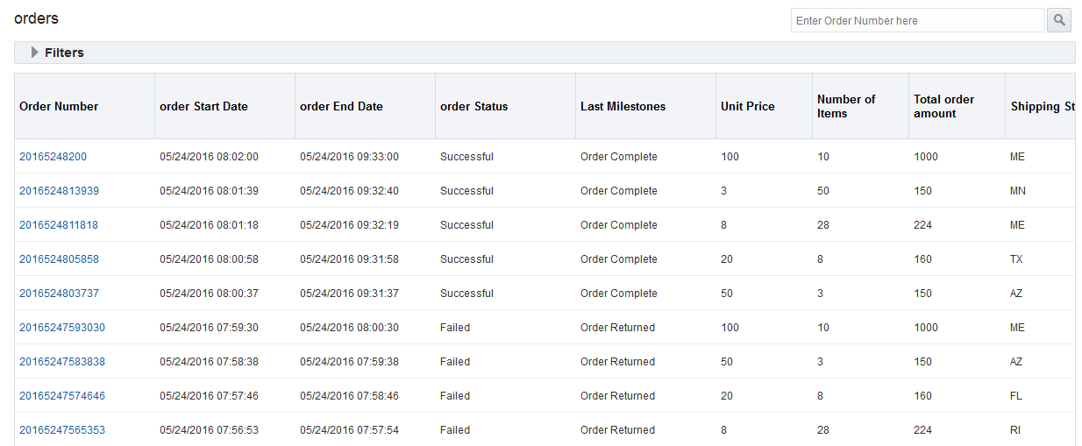Click shipping state TX
Viewport: 1082px width, 446px height.
point(1016,259)
